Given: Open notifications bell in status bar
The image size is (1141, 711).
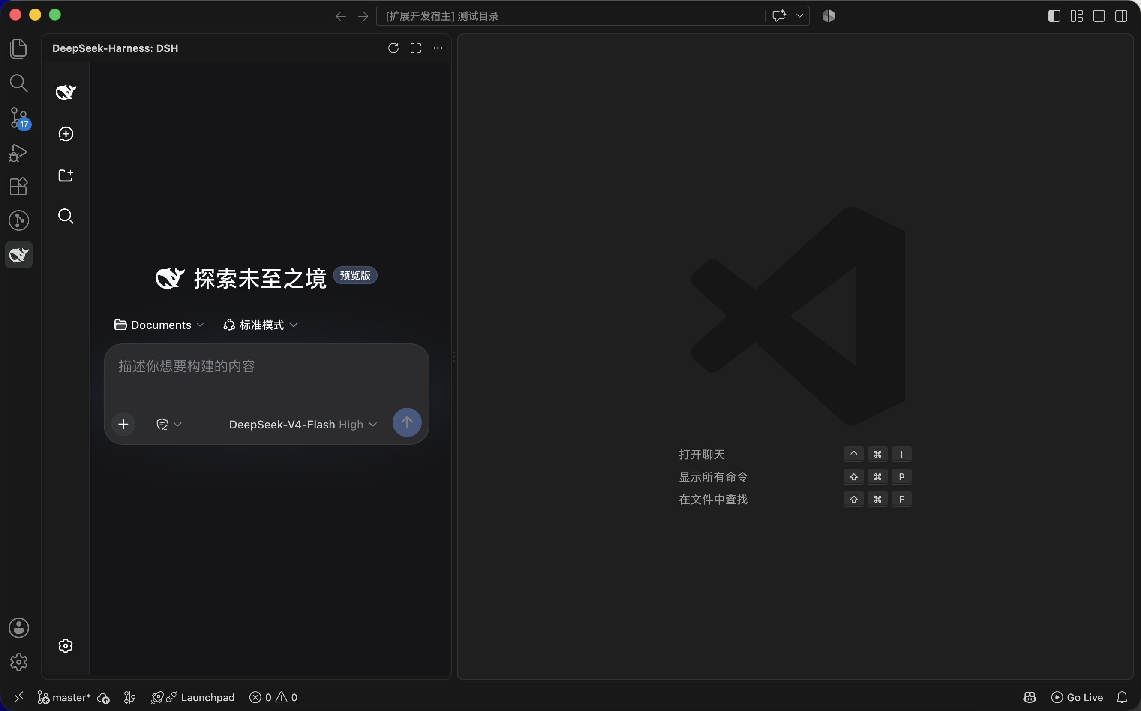Looking at the screenshot, I should (1122, 697).
